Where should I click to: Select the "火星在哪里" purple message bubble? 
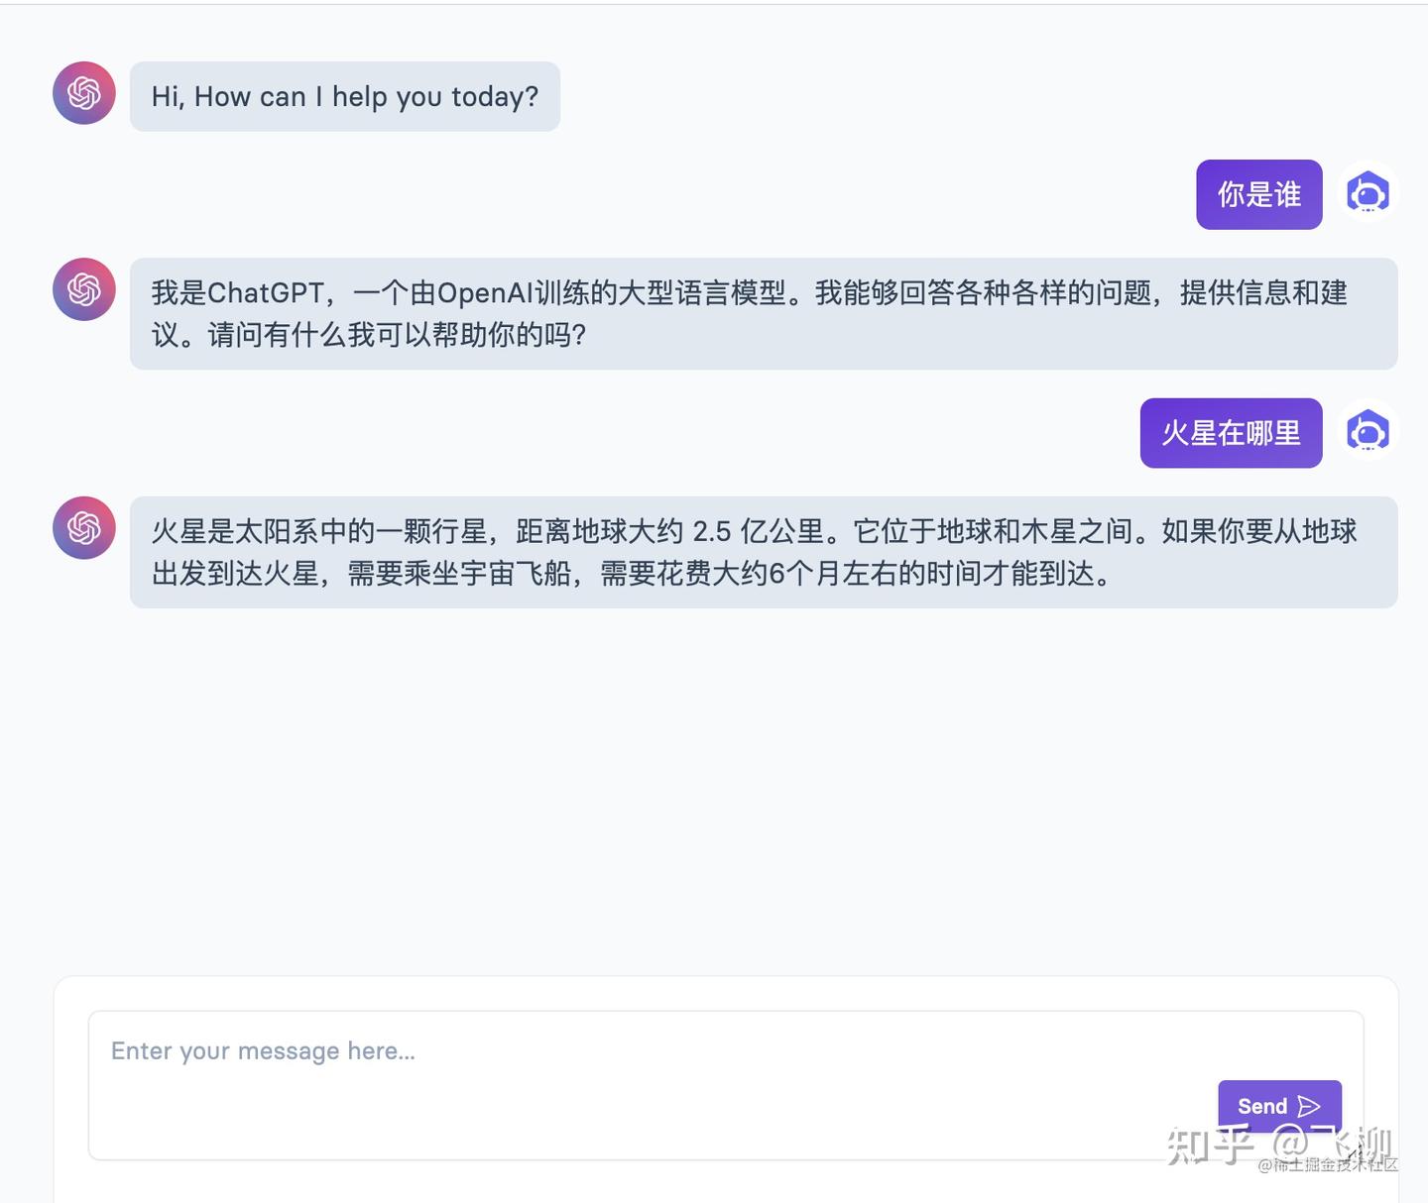[1231, 432]
